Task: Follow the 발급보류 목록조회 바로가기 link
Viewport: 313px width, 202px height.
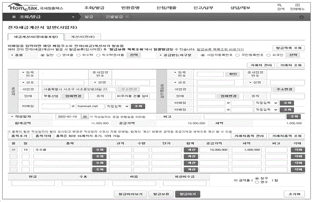Action: (x=220, y=49)
